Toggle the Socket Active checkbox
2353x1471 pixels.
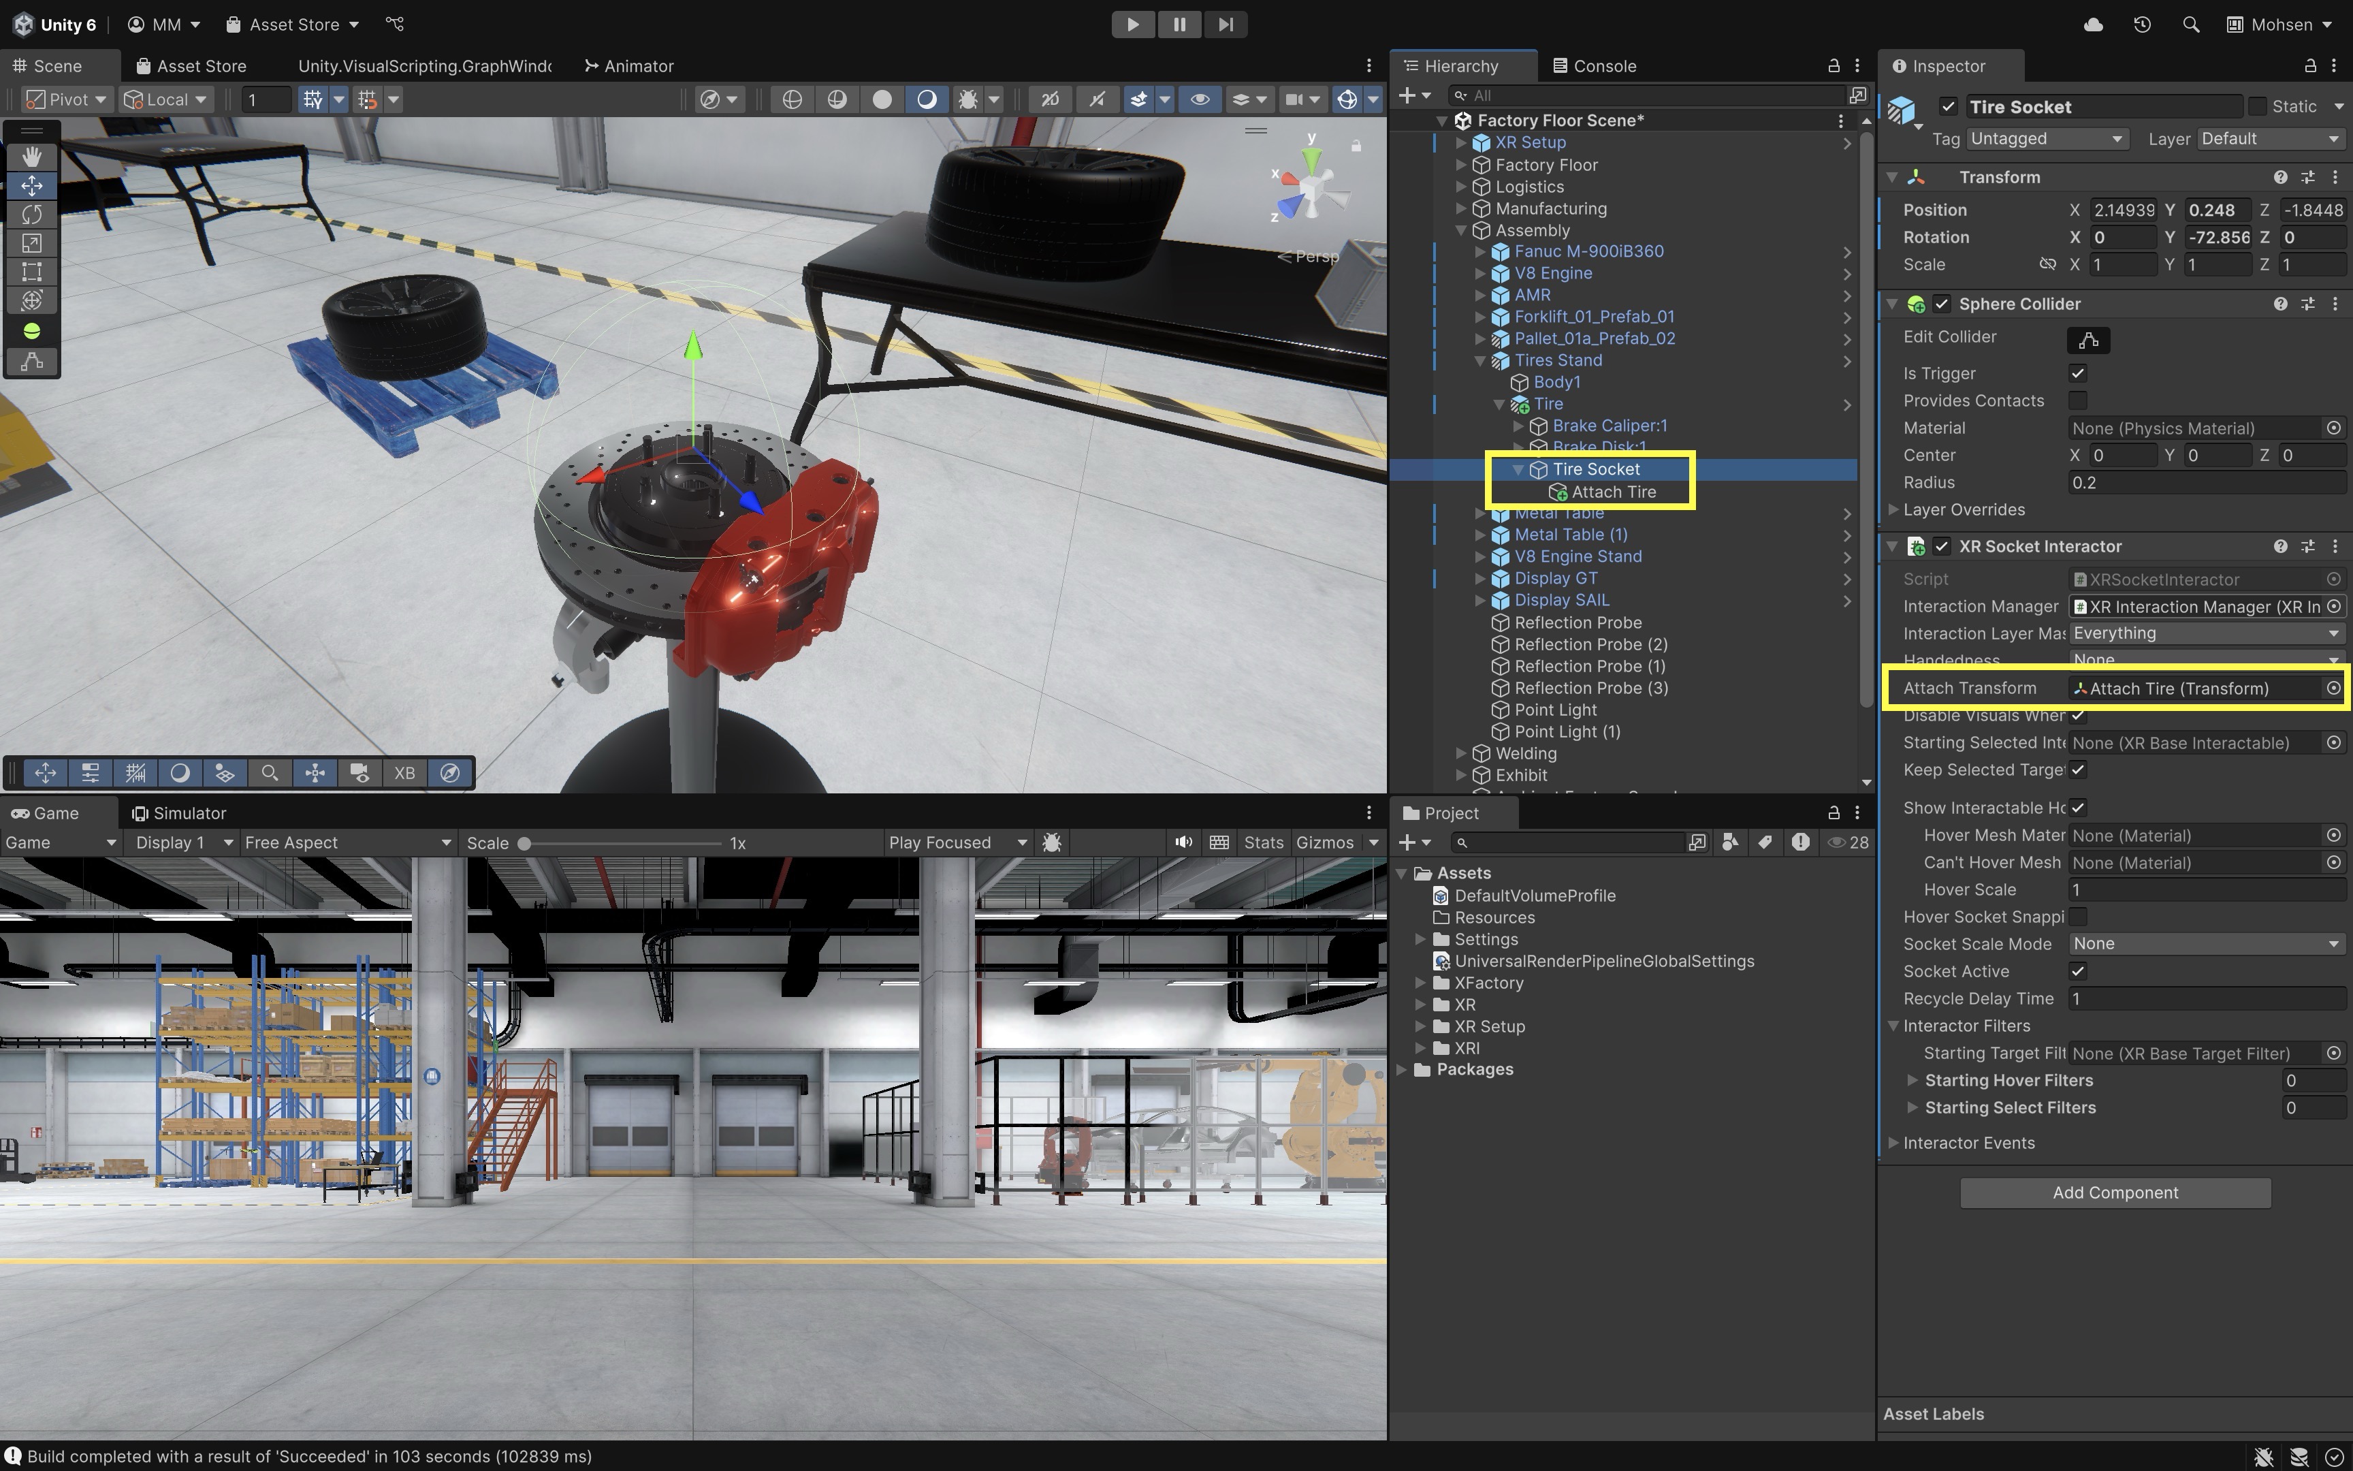2078,971
